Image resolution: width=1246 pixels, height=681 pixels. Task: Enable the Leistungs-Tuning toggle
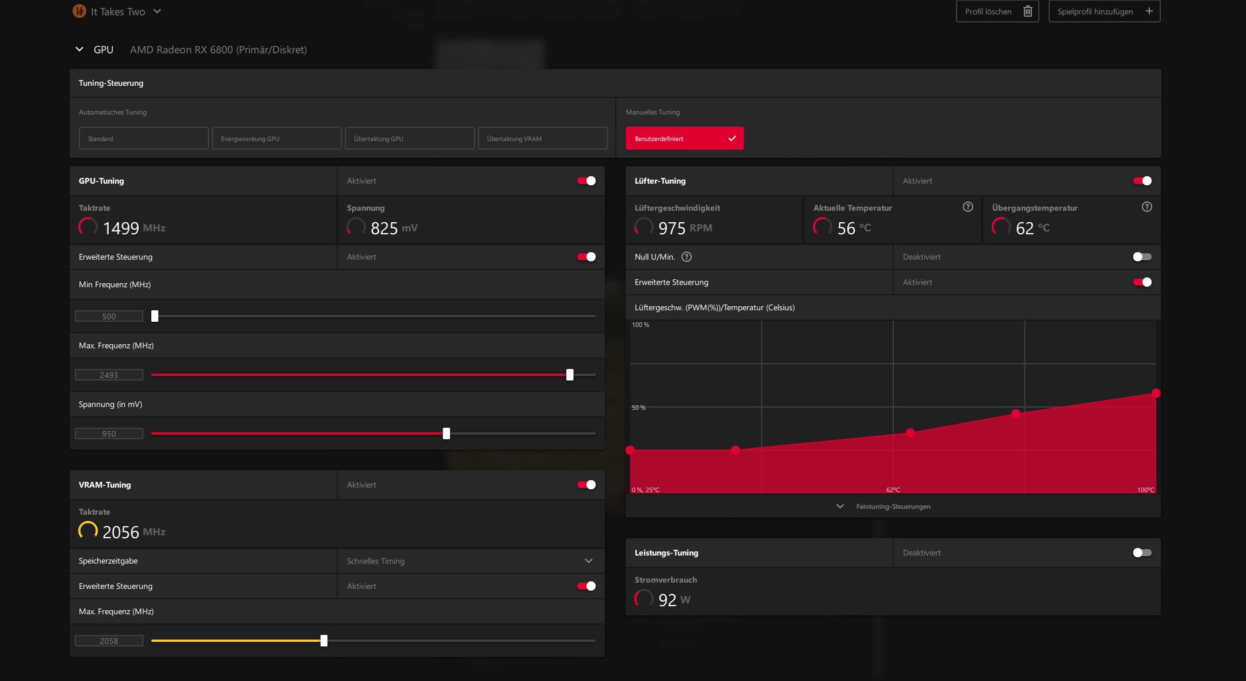click(x=1142, y=553)
